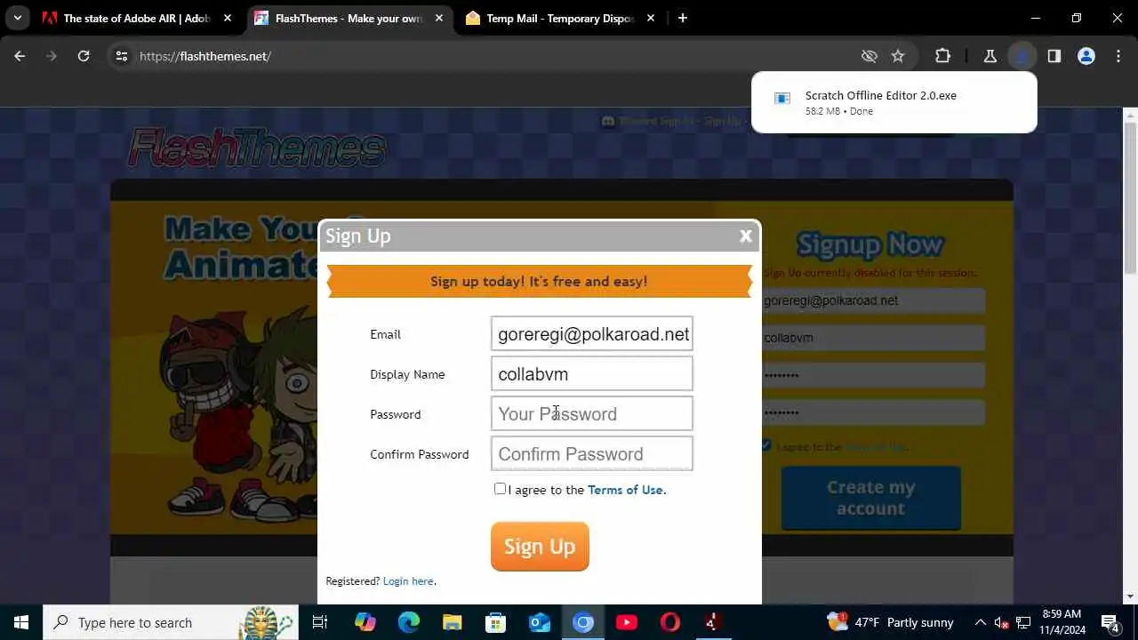Show hidden system tray icons
The height and width of the screenshot is (640, 1138).
(980, 622)
